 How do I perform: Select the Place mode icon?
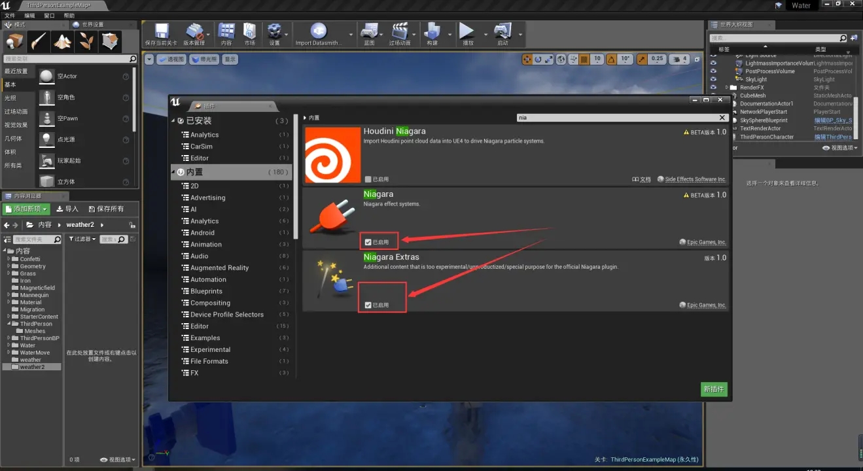pos(14,41)
